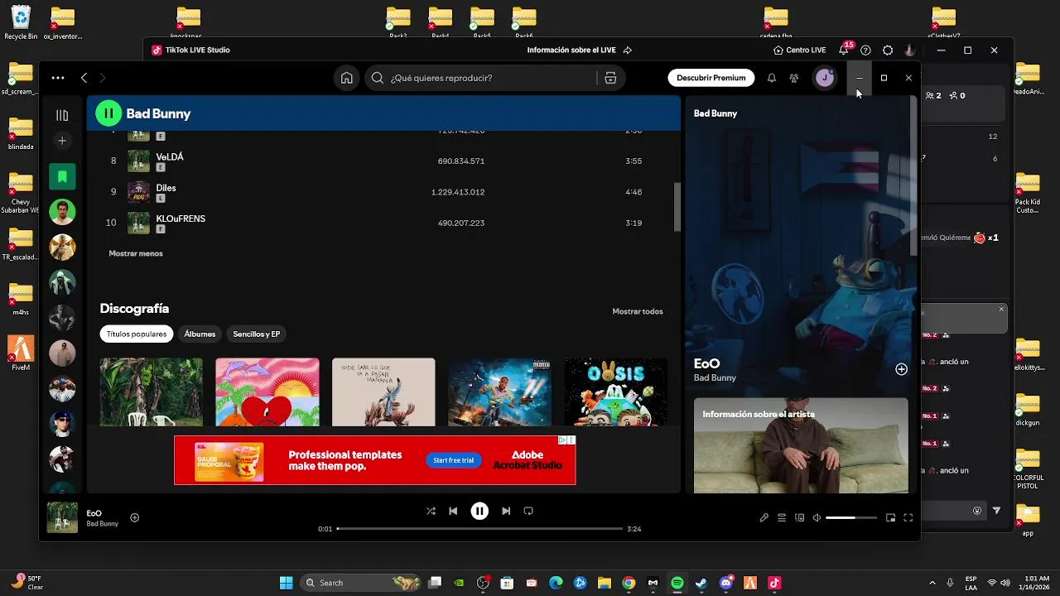Click the main content scrollbar
Screen dimensions: 1060x596
coord(677,207)
